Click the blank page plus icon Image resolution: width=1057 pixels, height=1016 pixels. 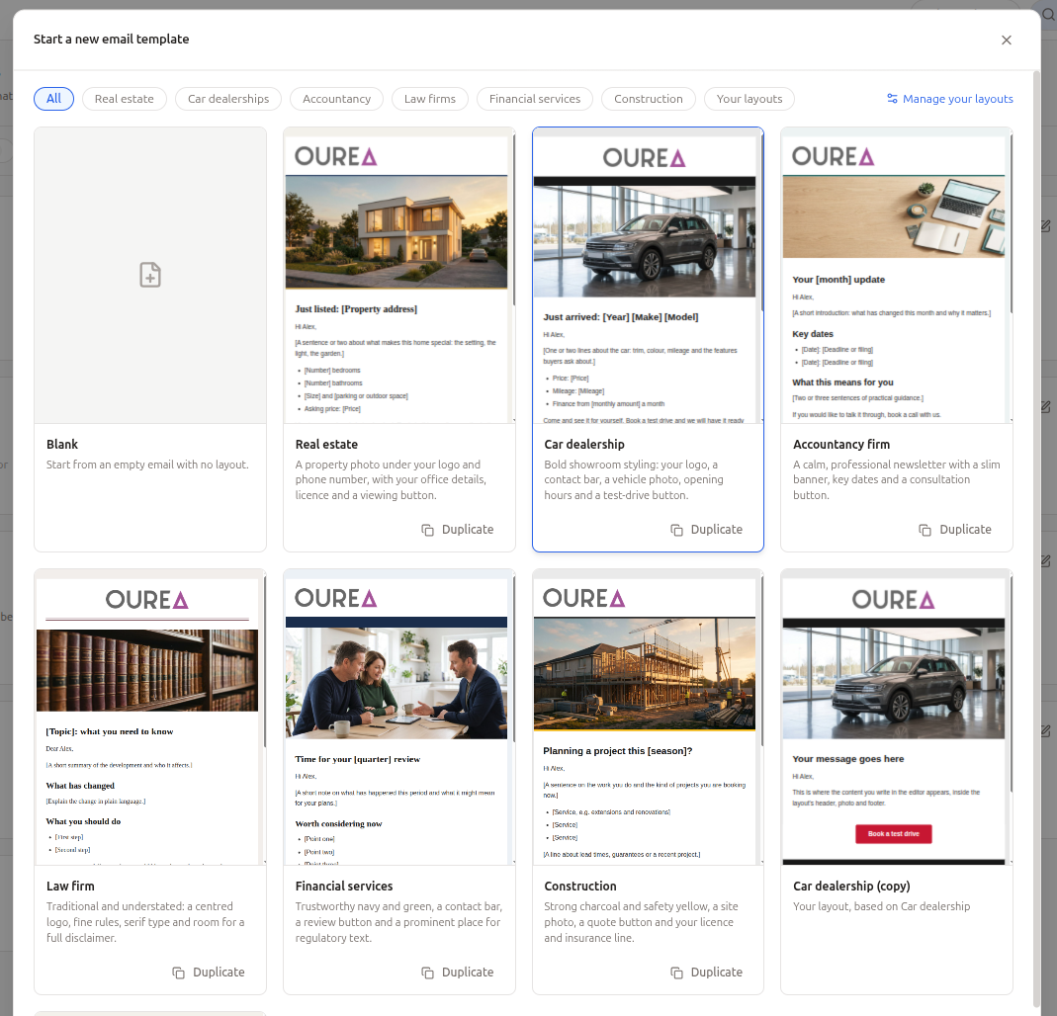pos(150,275)
